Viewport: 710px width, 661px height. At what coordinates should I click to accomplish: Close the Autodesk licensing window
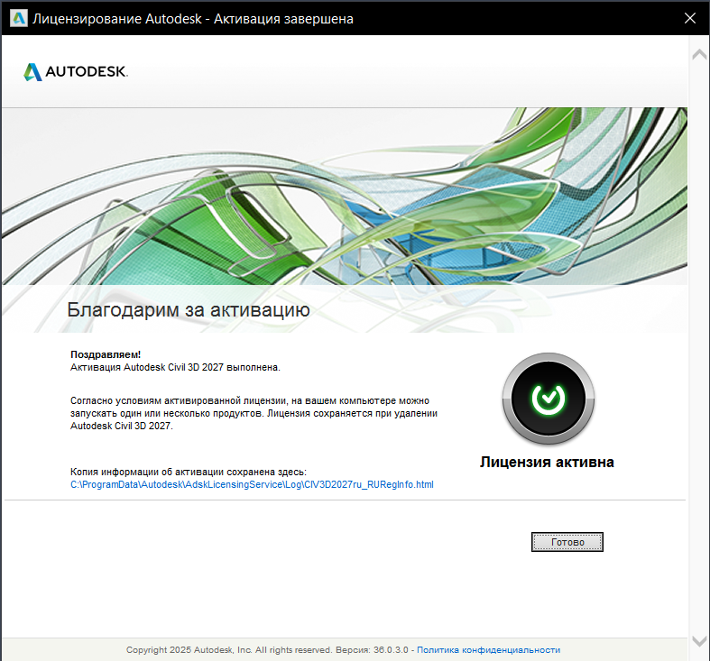[689, 18]
